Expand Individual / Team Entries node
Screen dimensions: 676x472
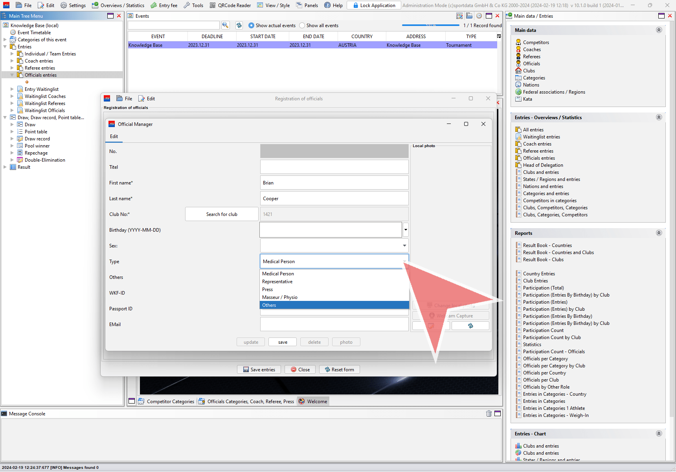click(12, 53)
